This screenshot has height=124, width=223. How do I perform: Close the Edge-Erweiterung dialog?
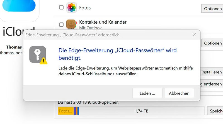194,35
